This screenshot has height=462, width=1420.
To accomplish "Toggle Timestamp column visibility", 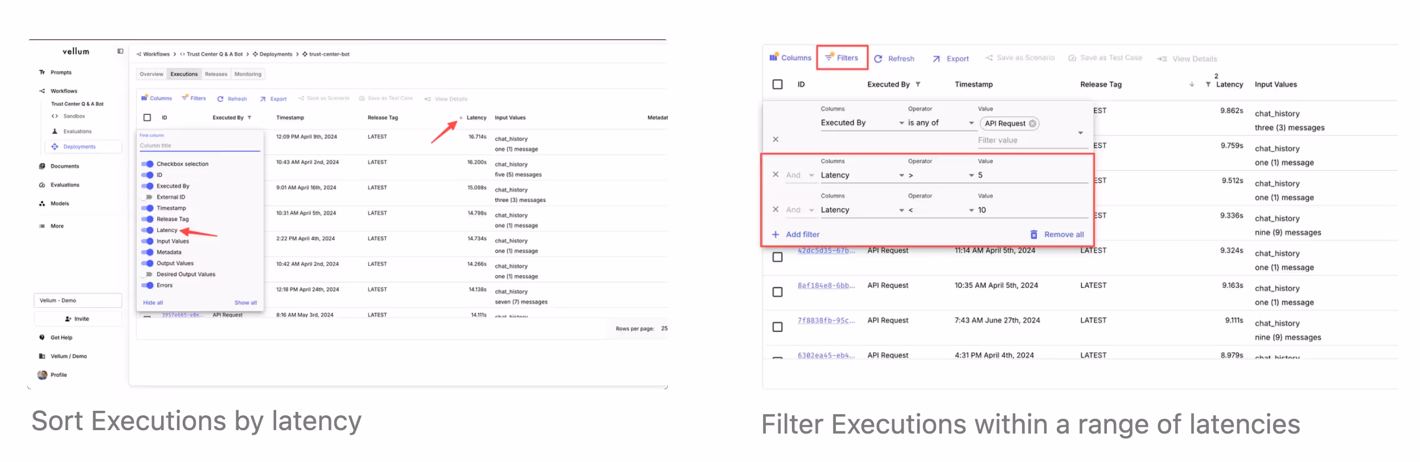I will click(x=147, y=208).
